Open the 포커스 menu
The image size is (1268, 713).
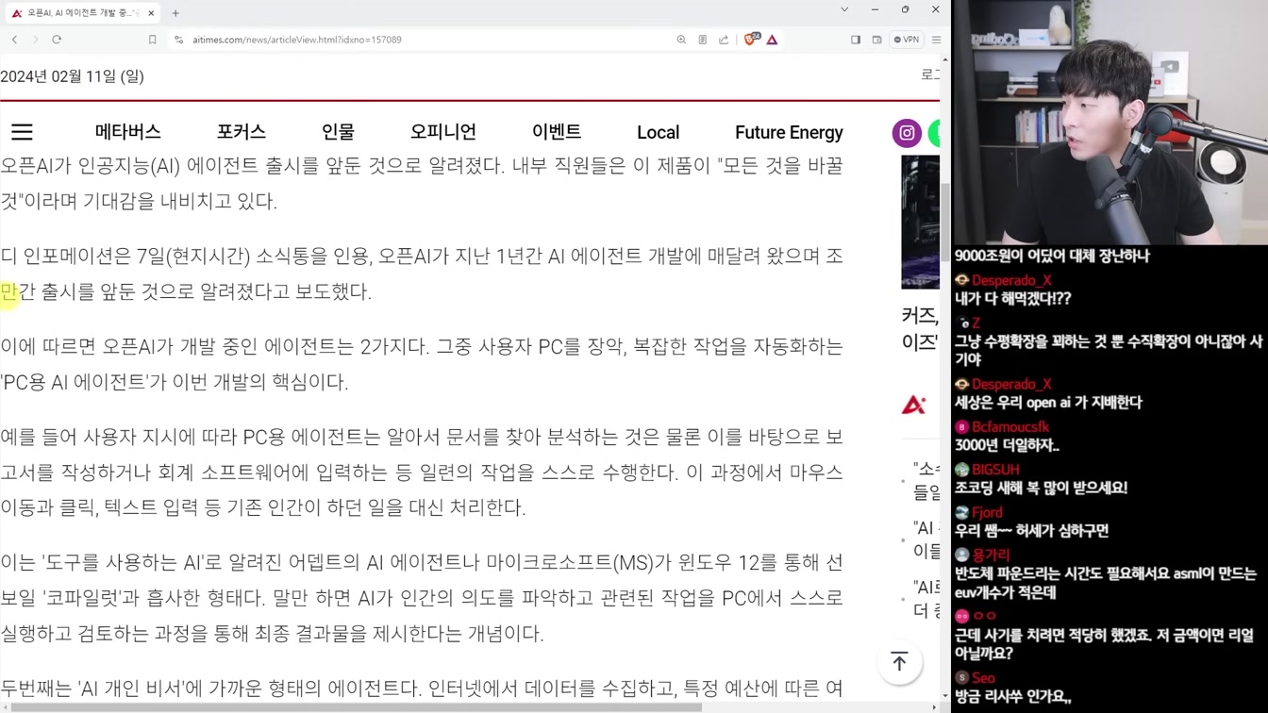(241, 132)
